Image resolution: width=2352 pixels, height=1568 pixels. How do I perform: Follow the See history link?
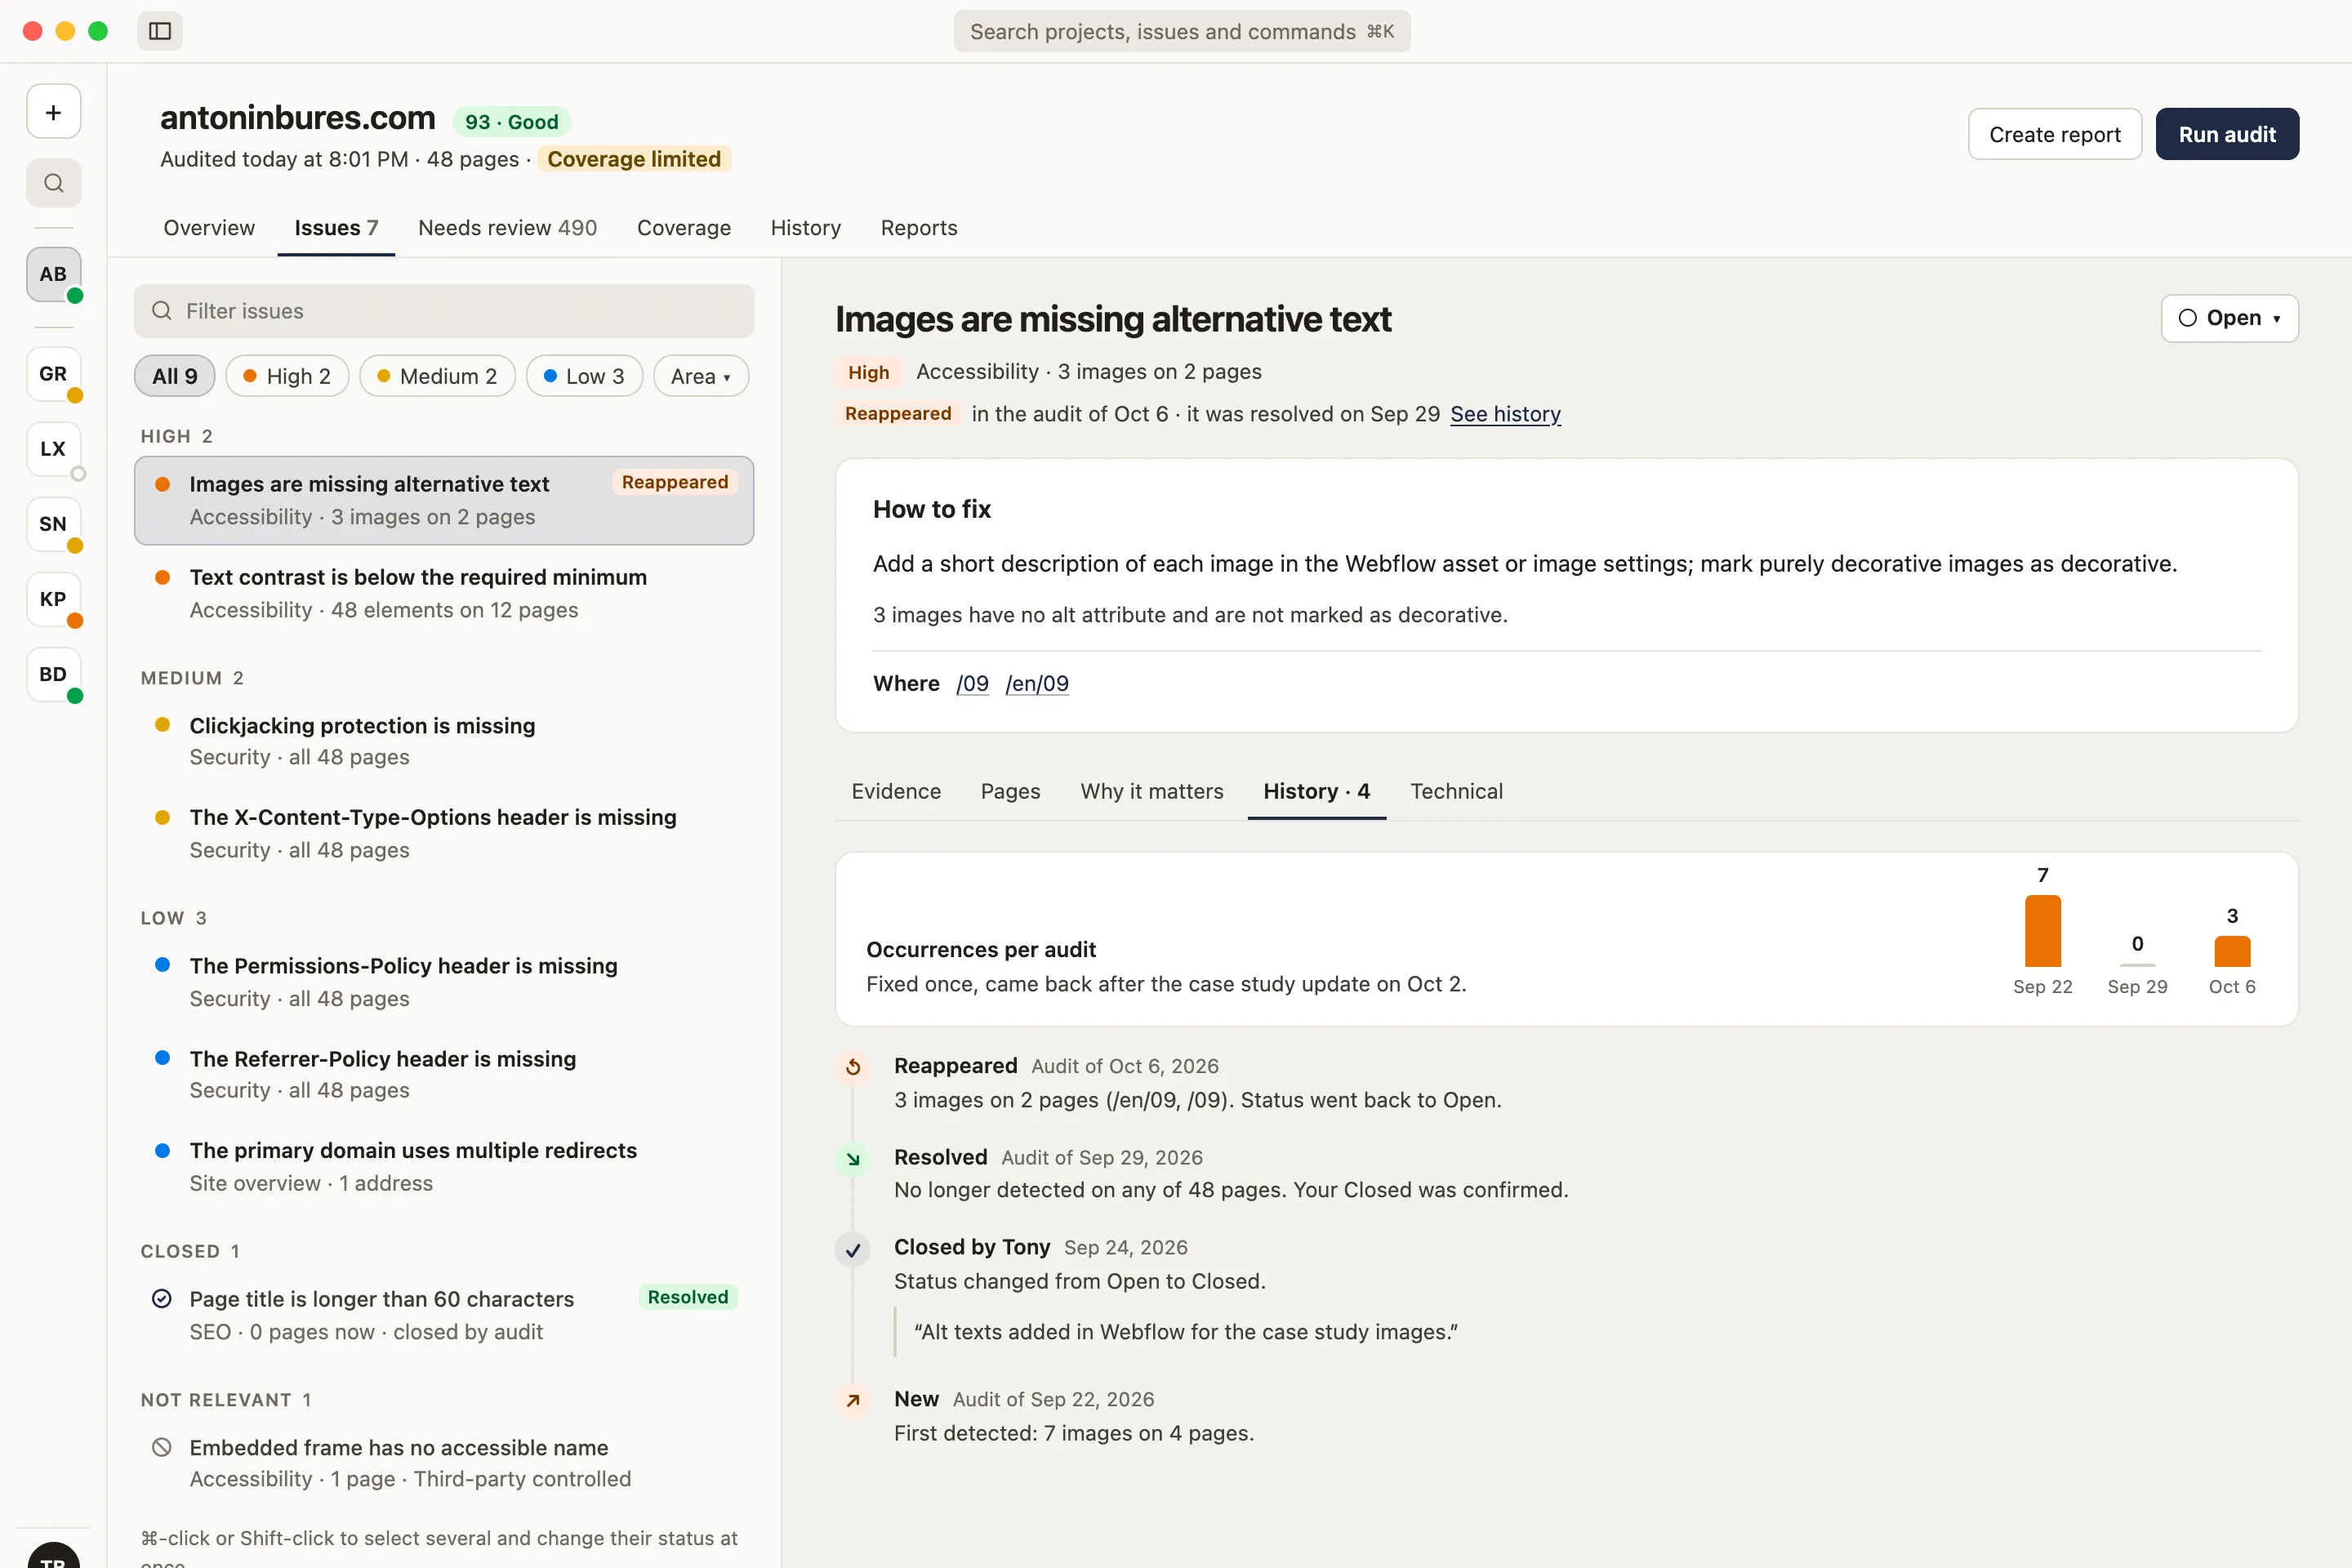point(1505,414)
